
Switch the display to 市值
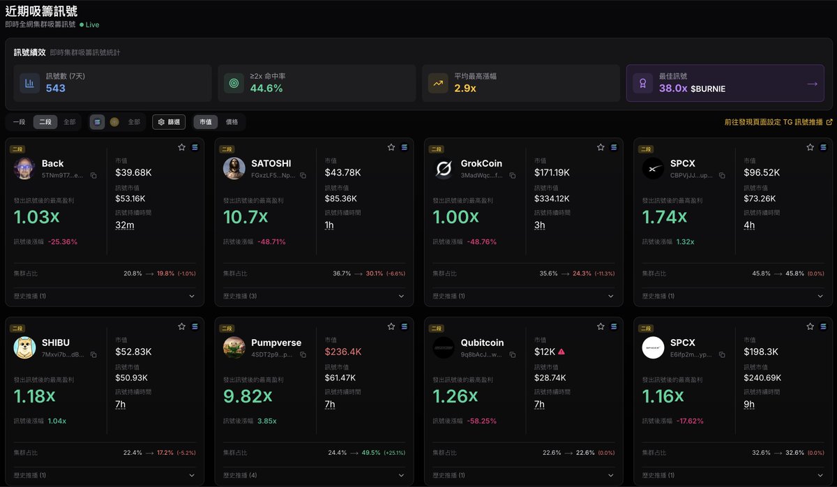click(x=206, y=122)
